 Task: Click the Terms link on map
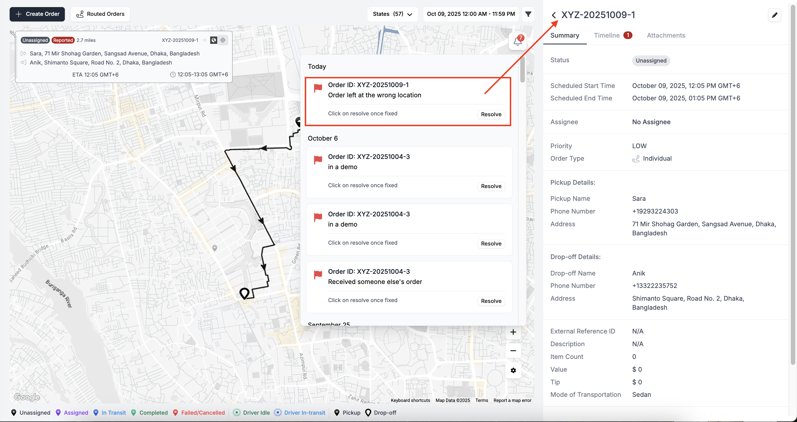click(x=481, y=400)
